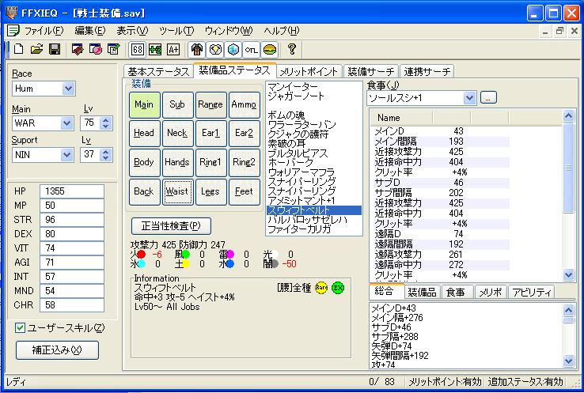Select the Range equipment slot
The width and height of the screenshot is (584, 393).
[x=210, y=105]
